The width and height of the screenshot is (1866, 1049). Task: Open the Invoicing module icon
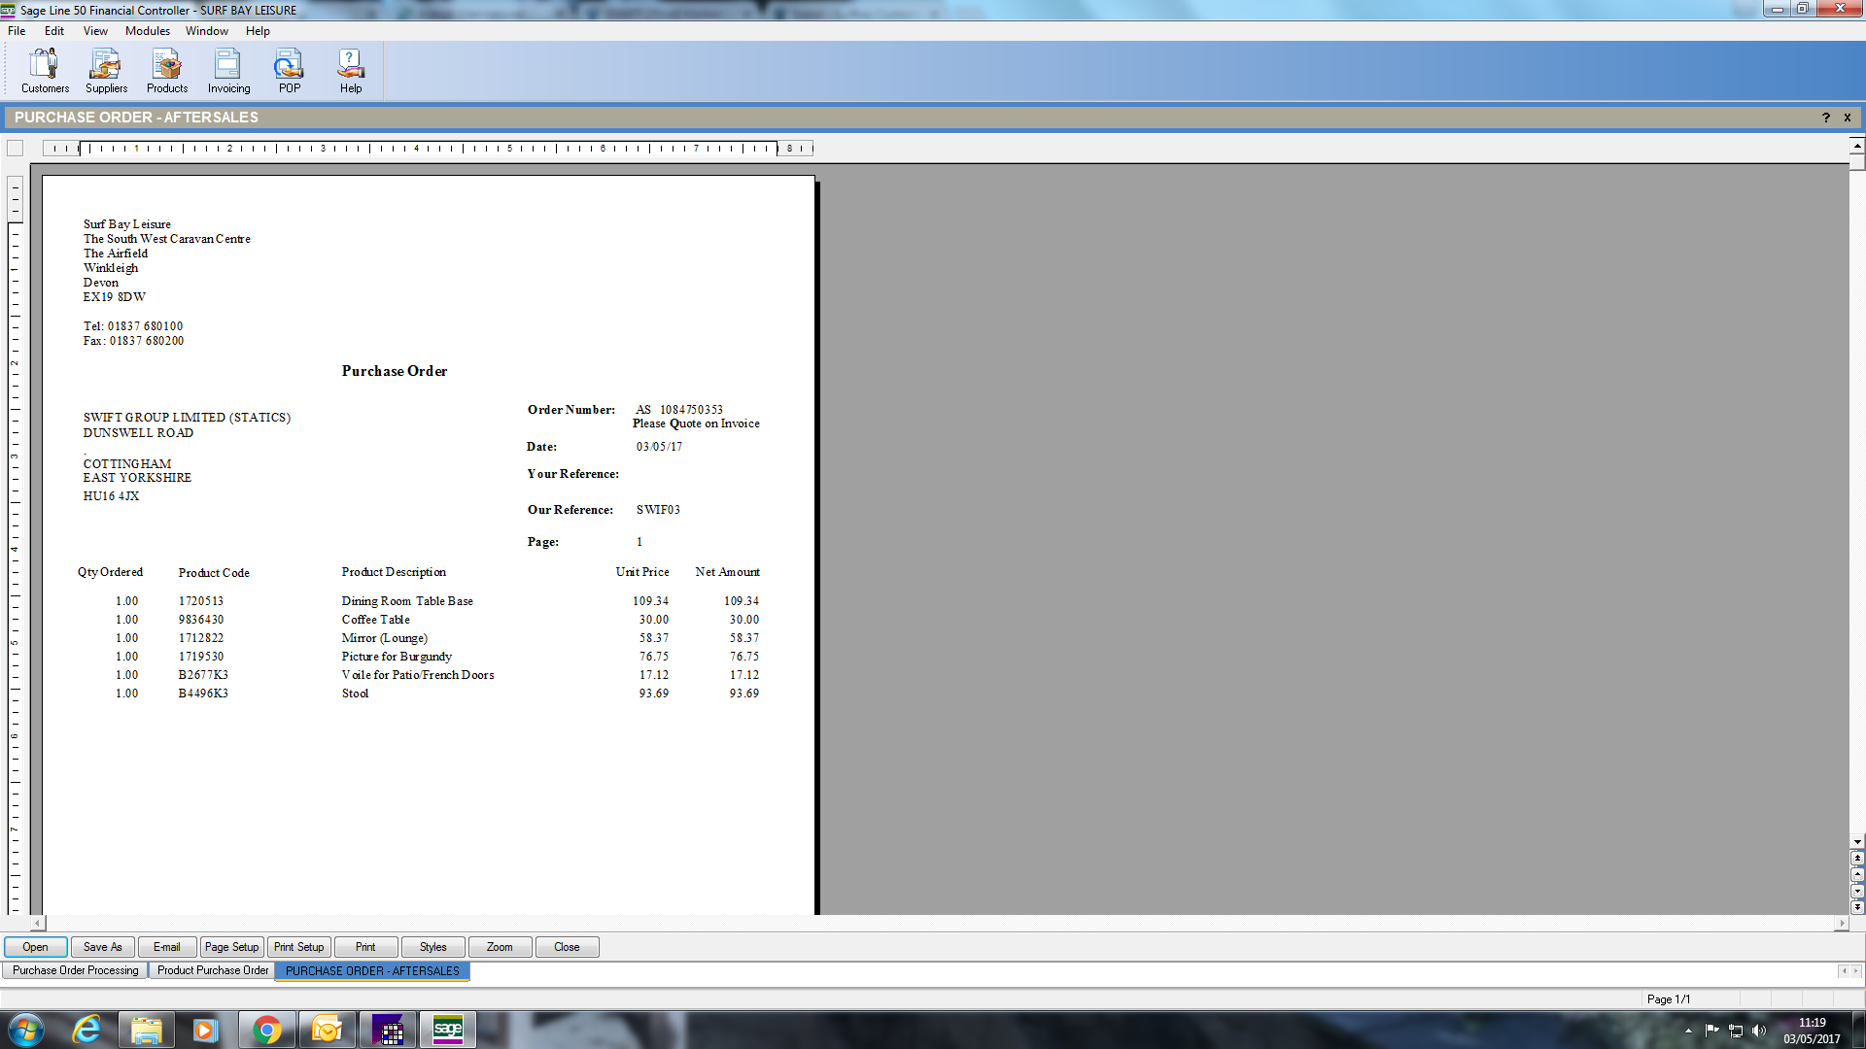point(228,71)
